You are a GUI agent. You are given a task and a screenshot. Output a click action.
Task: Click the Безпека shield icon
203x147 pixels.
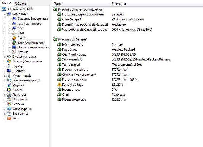[9, 104]
